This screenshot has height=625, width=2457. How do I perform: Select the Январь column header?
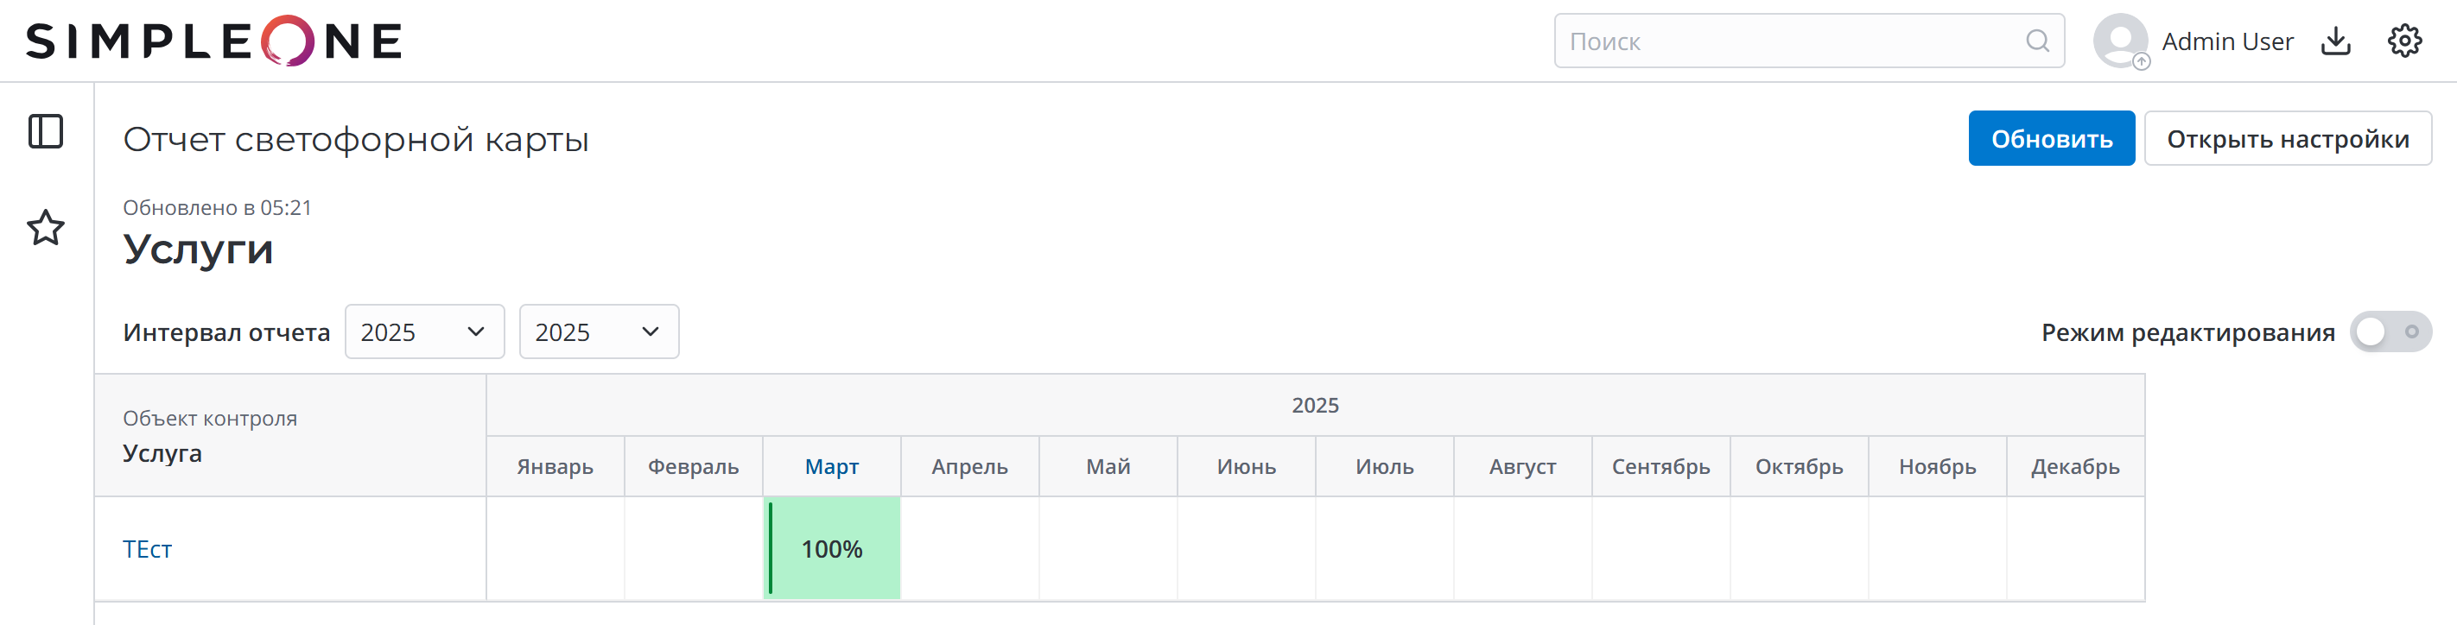556,467
